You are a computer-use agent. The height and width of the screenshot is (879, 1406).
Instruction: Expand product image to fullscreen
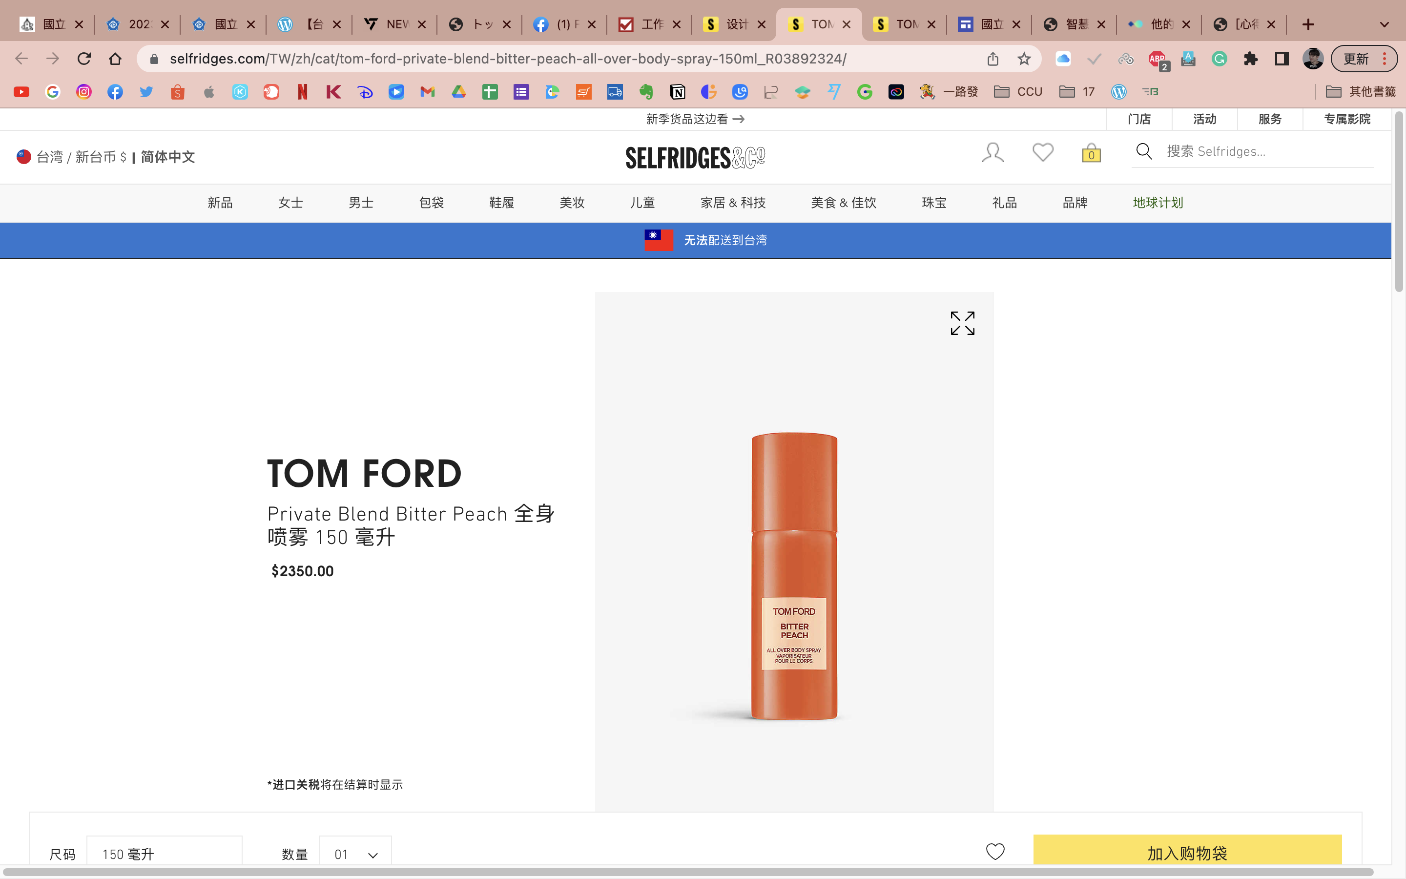coord(963,323)
